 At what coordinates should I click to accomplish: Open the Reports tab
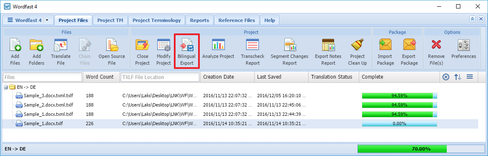tap(199, 20)
